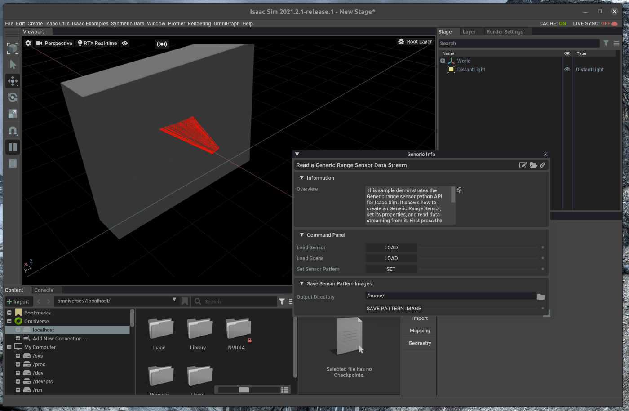Browse output directory folder icon
This screenshot has height=411, width=629.
pos(541,296)
